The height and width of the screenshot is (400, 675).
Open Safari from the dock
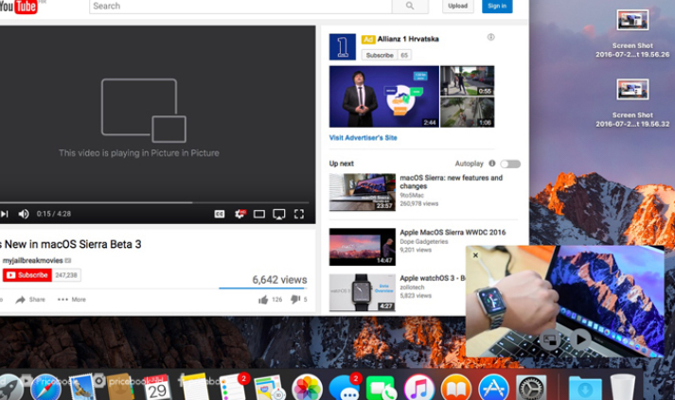(x=45, y=388)
